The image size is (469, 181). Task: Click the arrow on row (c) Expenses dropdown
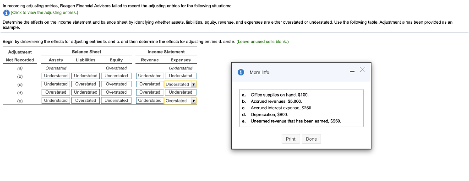[193, 84]
